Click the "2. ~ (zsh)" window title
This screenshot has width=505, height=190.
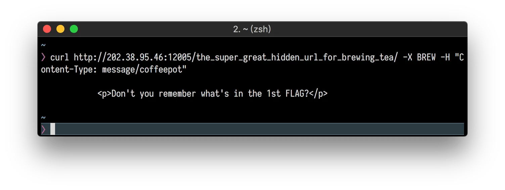coord(252,29)
